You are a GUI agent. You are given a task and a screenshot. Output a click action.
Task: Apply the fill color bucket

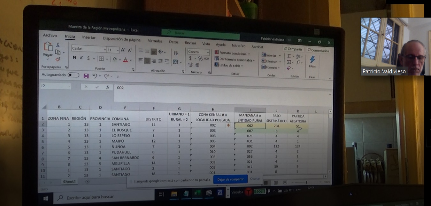coord(114,59)
